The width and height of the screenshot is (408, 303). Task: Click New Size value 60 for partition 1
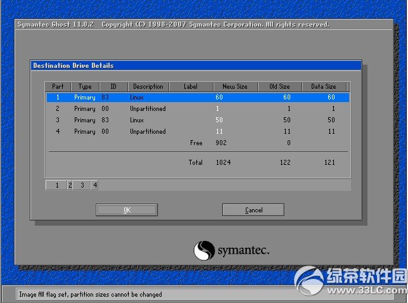[x=219, y=98]
